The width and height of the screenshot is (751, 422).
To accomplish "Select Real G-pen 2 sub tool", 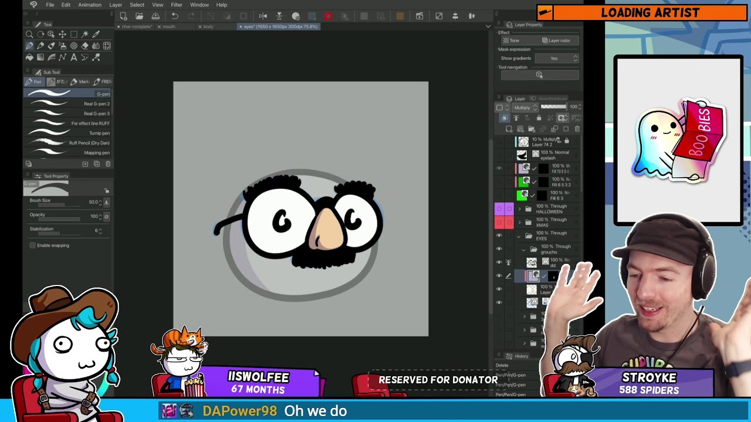I will coord(67,104).
